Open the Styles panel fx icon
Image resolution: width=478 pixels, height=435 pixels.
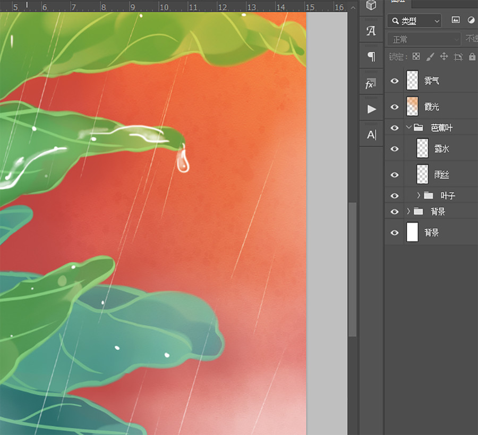pyautogui.click(x=371, y=83)
